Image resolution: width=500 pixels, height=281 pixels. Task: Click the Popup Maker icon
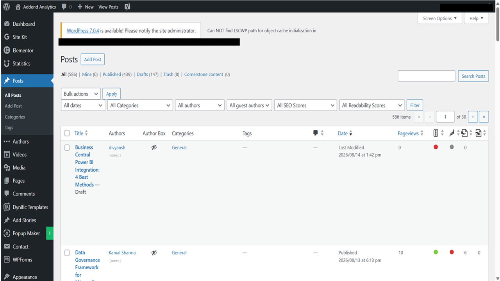click(x=7, y=233)
